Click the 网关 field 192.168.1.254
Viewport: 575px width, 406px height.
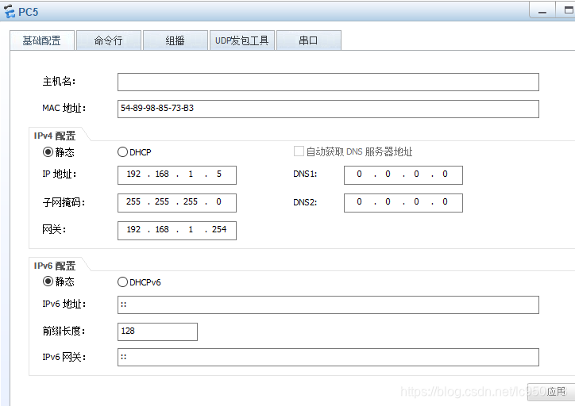tap(177, 231)
